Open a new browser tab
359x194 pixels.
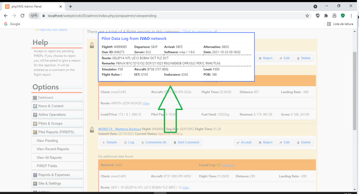point(70,6)
